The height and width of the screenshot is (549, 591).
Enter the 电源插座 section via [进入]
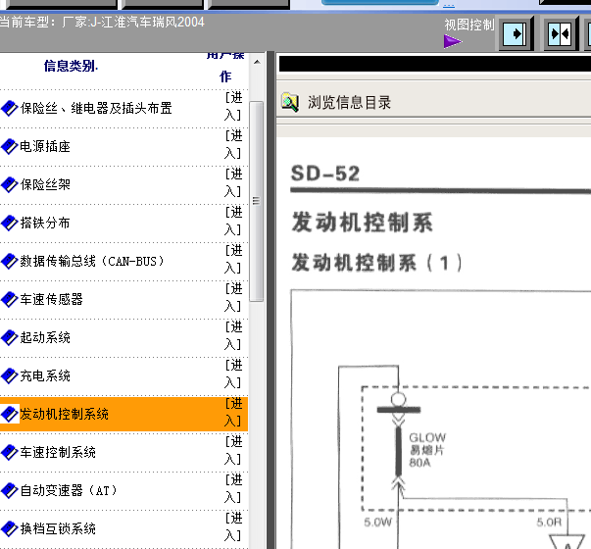point(233,145)
